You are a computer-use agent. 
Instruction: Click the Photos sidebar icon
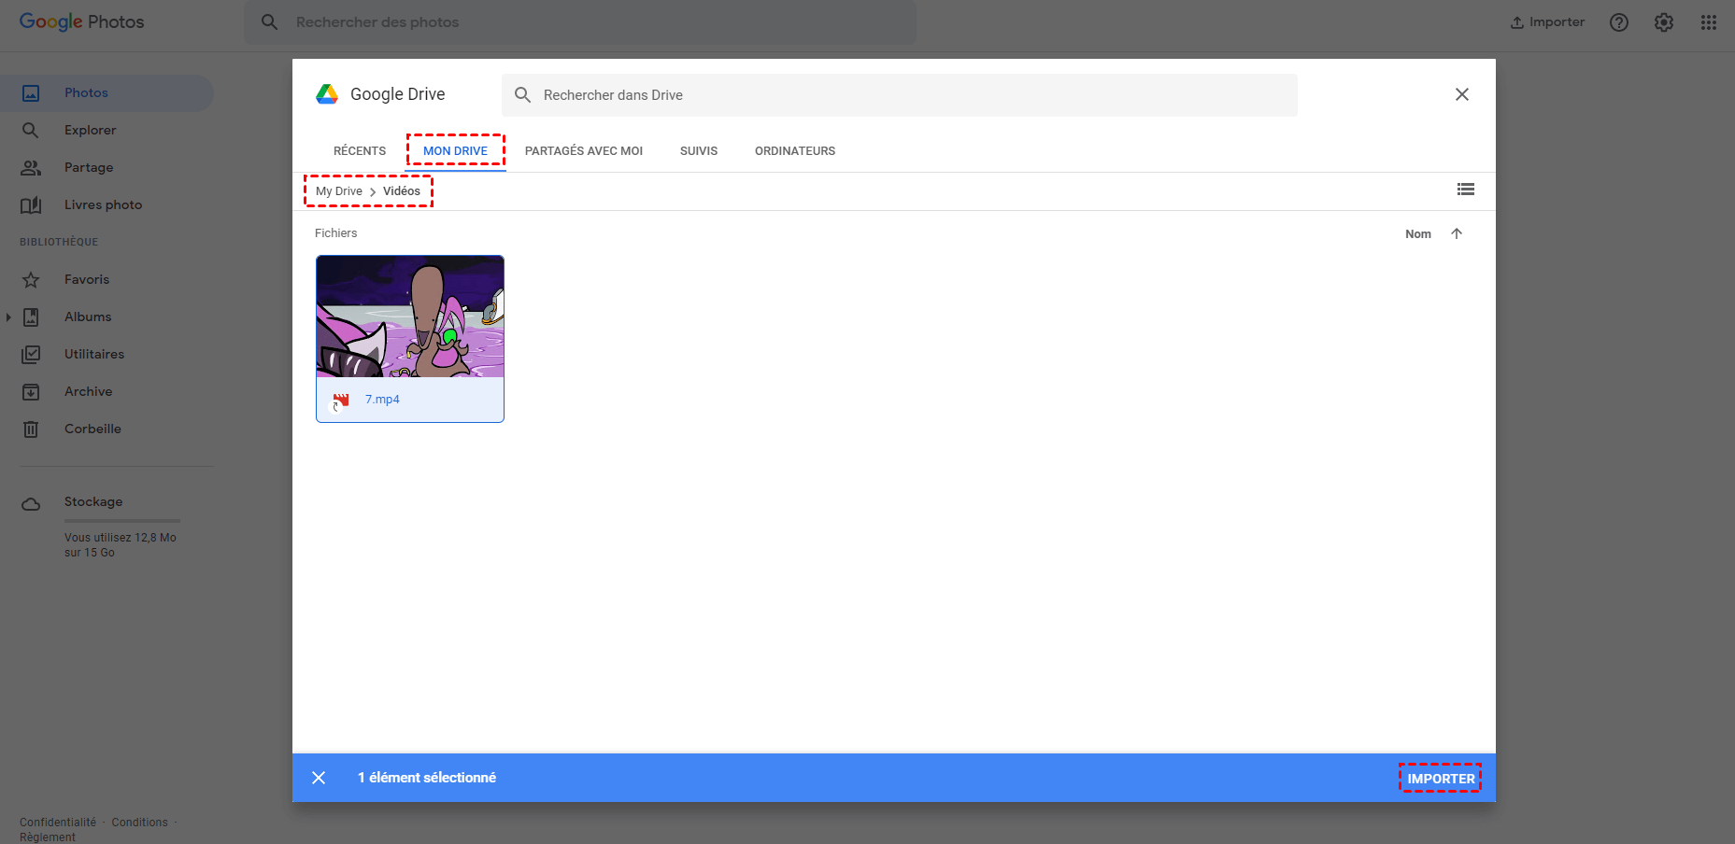(x=31, y=93)
